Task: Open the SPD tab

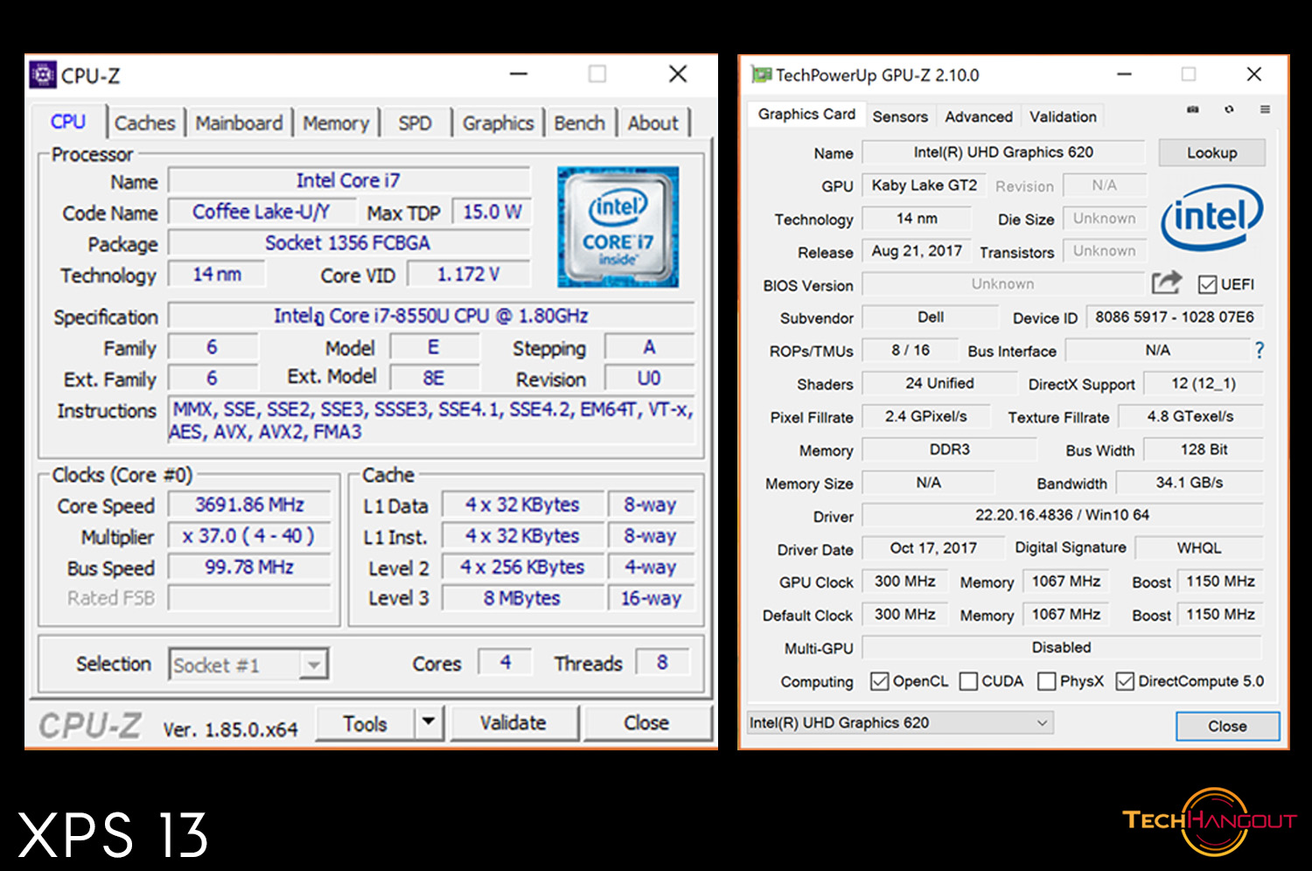Action: [x=415, y=122]
